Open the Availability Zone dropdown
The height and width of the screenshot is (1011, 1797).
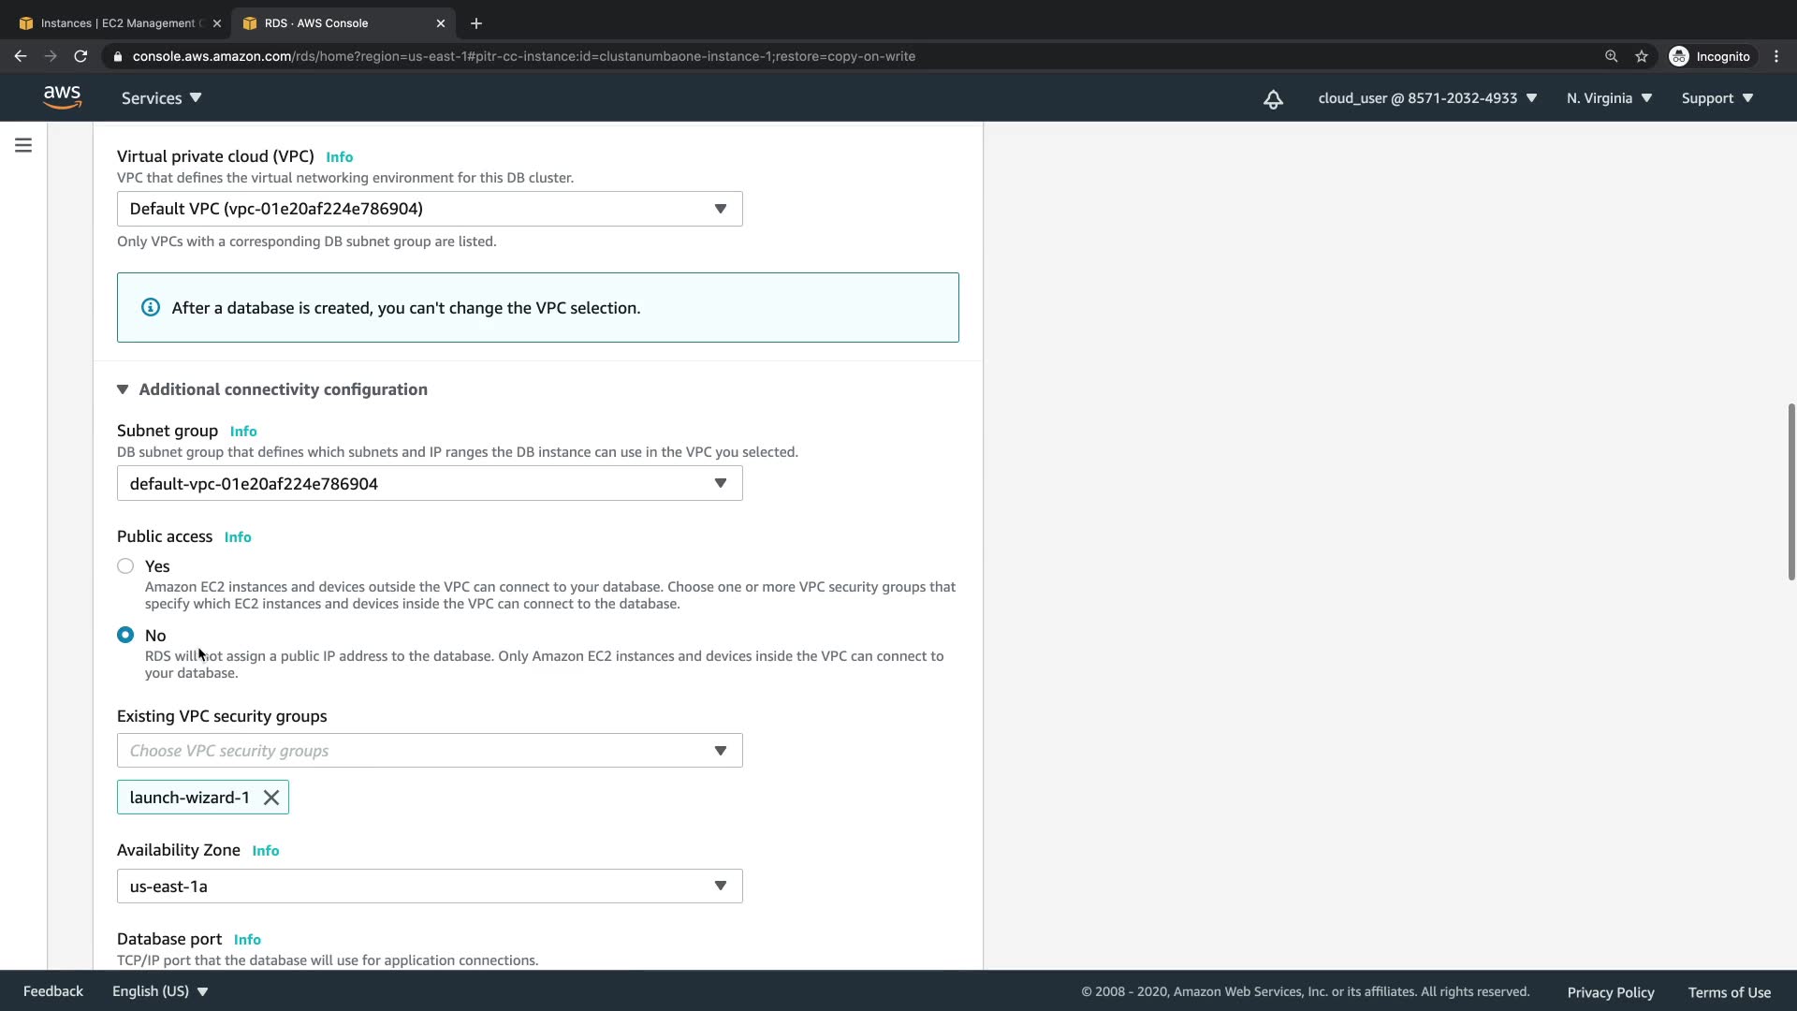pyautogui.click(x=430, y=886)
